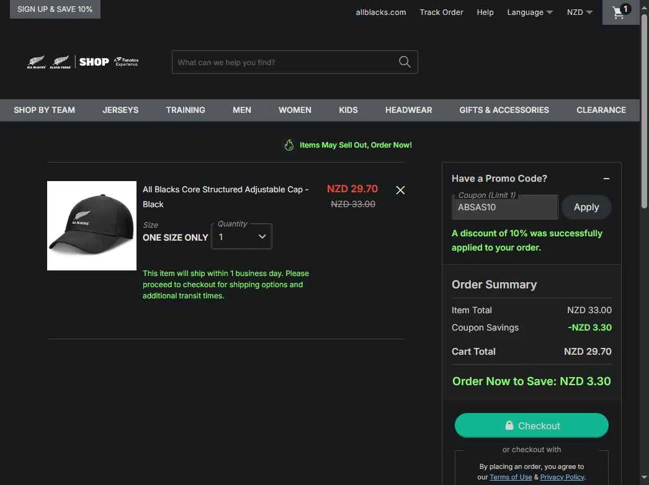Click the struck-through NZD 33.00 price
The image size is (649, 485).
[x=353, y=204]
